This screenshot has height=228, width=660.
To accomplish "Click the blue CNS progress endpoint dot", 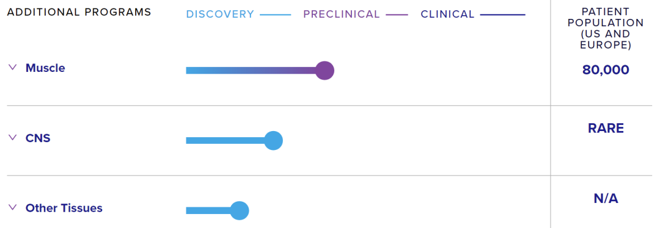I will [x=273, y=140].
